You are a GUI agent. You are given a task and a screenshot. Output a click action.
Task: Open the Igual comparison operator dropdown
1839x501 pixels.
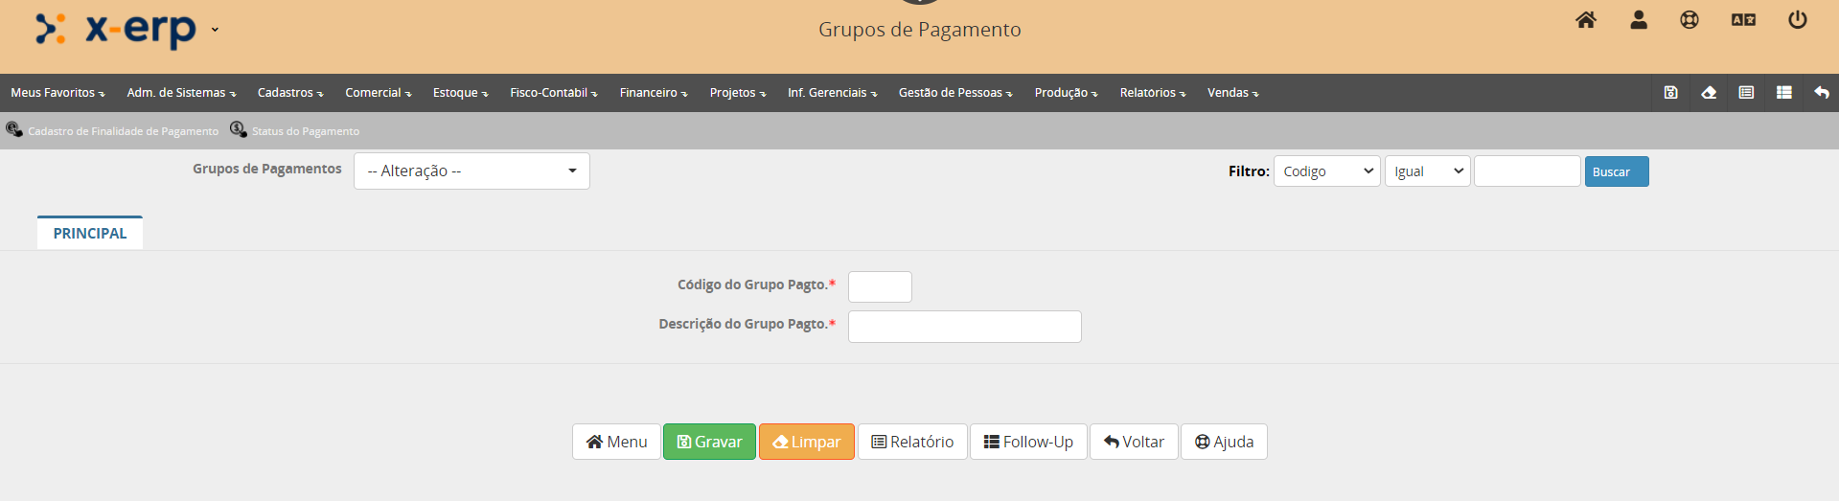pyautogui.click(x=1427, y=171)
